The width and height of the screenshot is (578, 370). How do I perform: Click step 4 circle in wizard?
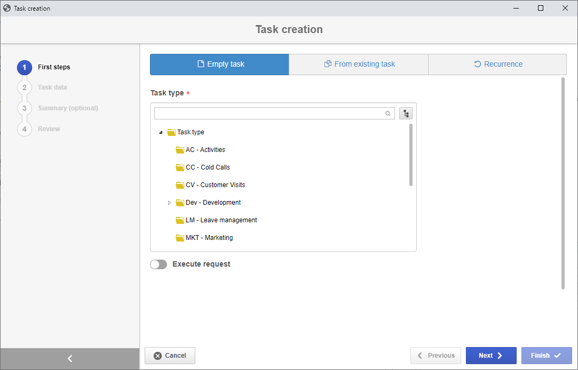pyautogui.click(x=25, y=129)
